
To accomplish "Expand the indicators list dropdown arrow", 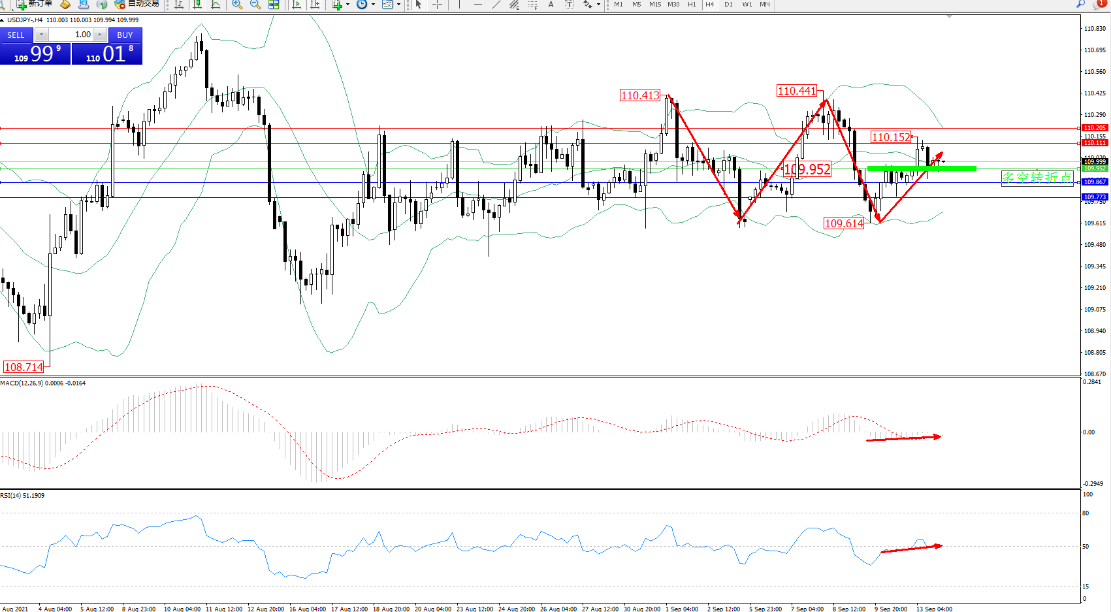I will point(347,5).
